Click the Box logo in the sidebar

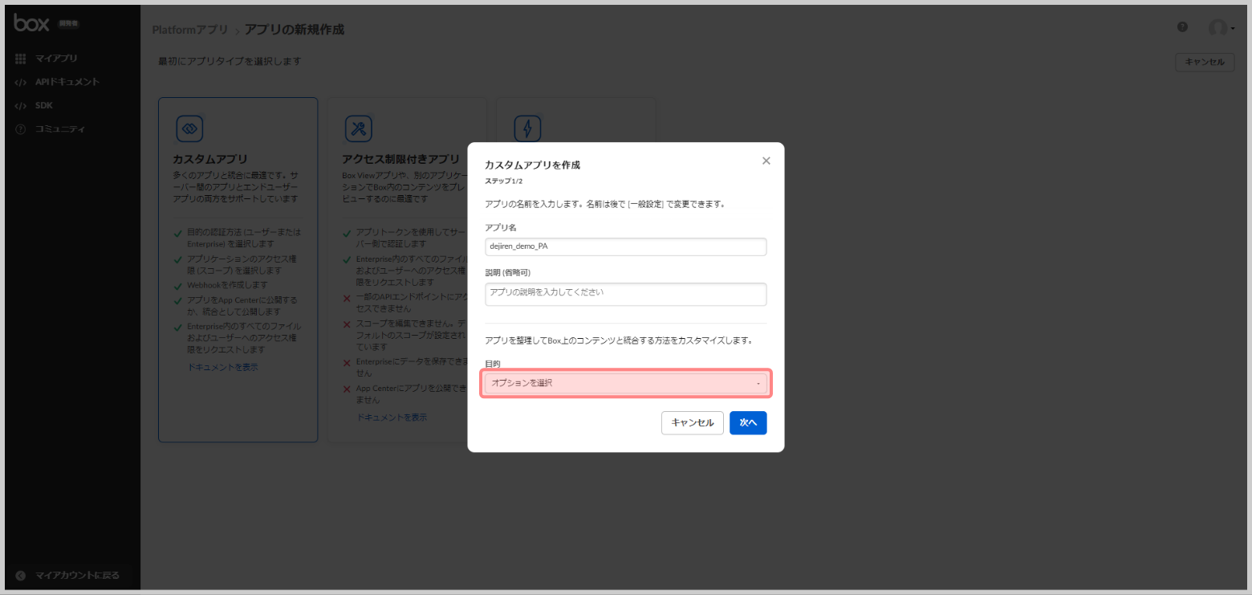(x=32, y=23)
